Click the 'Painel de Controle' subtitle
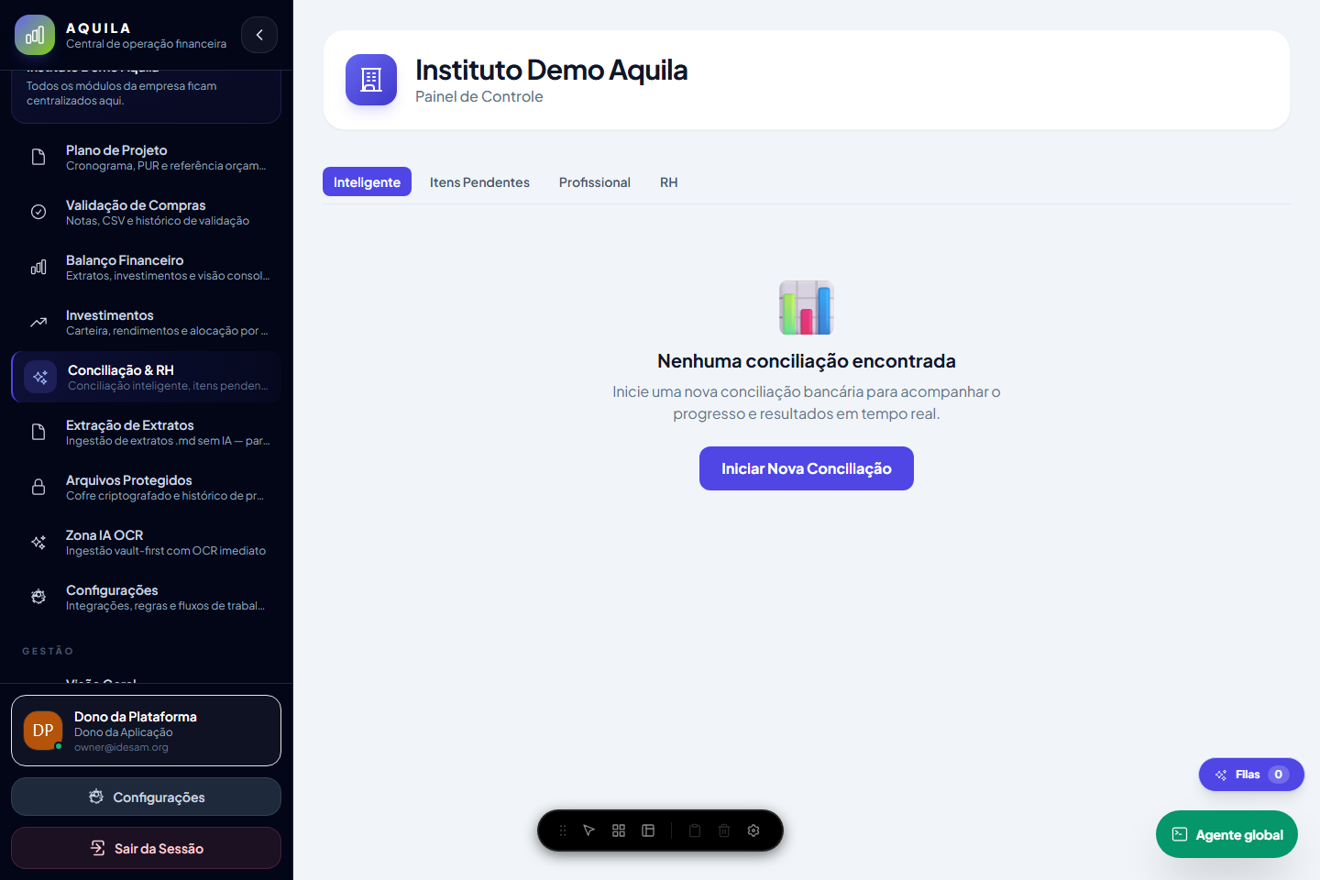 pyautogui.click(x=478, y=96)
